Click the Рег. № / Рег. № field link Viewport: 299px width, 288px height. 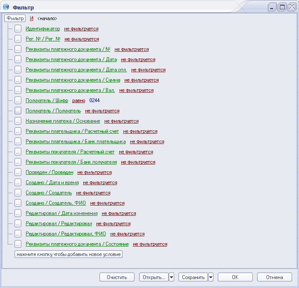click(43, 39)
